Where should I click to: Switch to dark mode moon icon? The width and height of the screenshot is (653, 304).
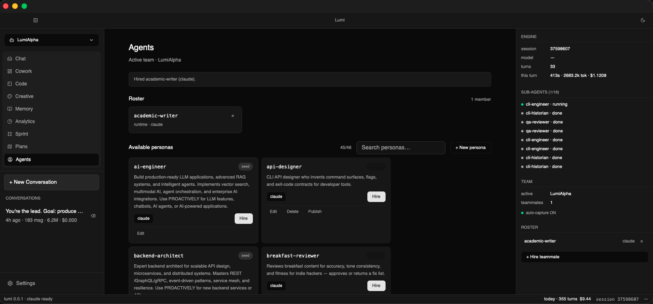643,20
